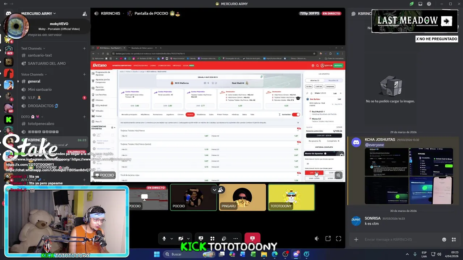Screen dimensions: 463x260
Task: Click SONRISA username in chat
Action: click(x=373, y=218)
